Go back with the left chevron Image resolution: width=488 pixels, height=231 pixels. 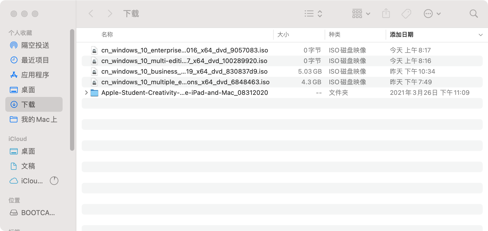pos(91,14)
